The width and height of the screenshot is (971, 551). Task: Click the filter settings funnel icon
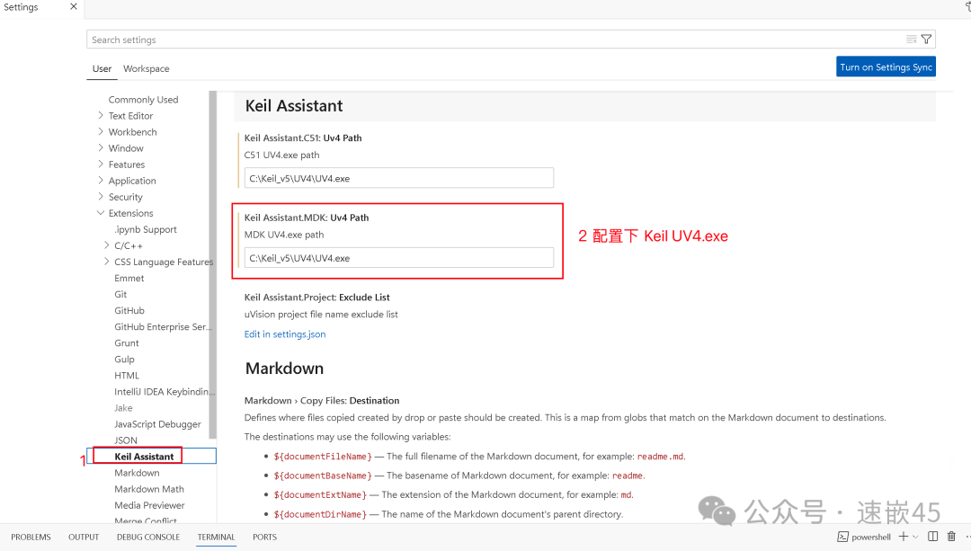(926, 40)
